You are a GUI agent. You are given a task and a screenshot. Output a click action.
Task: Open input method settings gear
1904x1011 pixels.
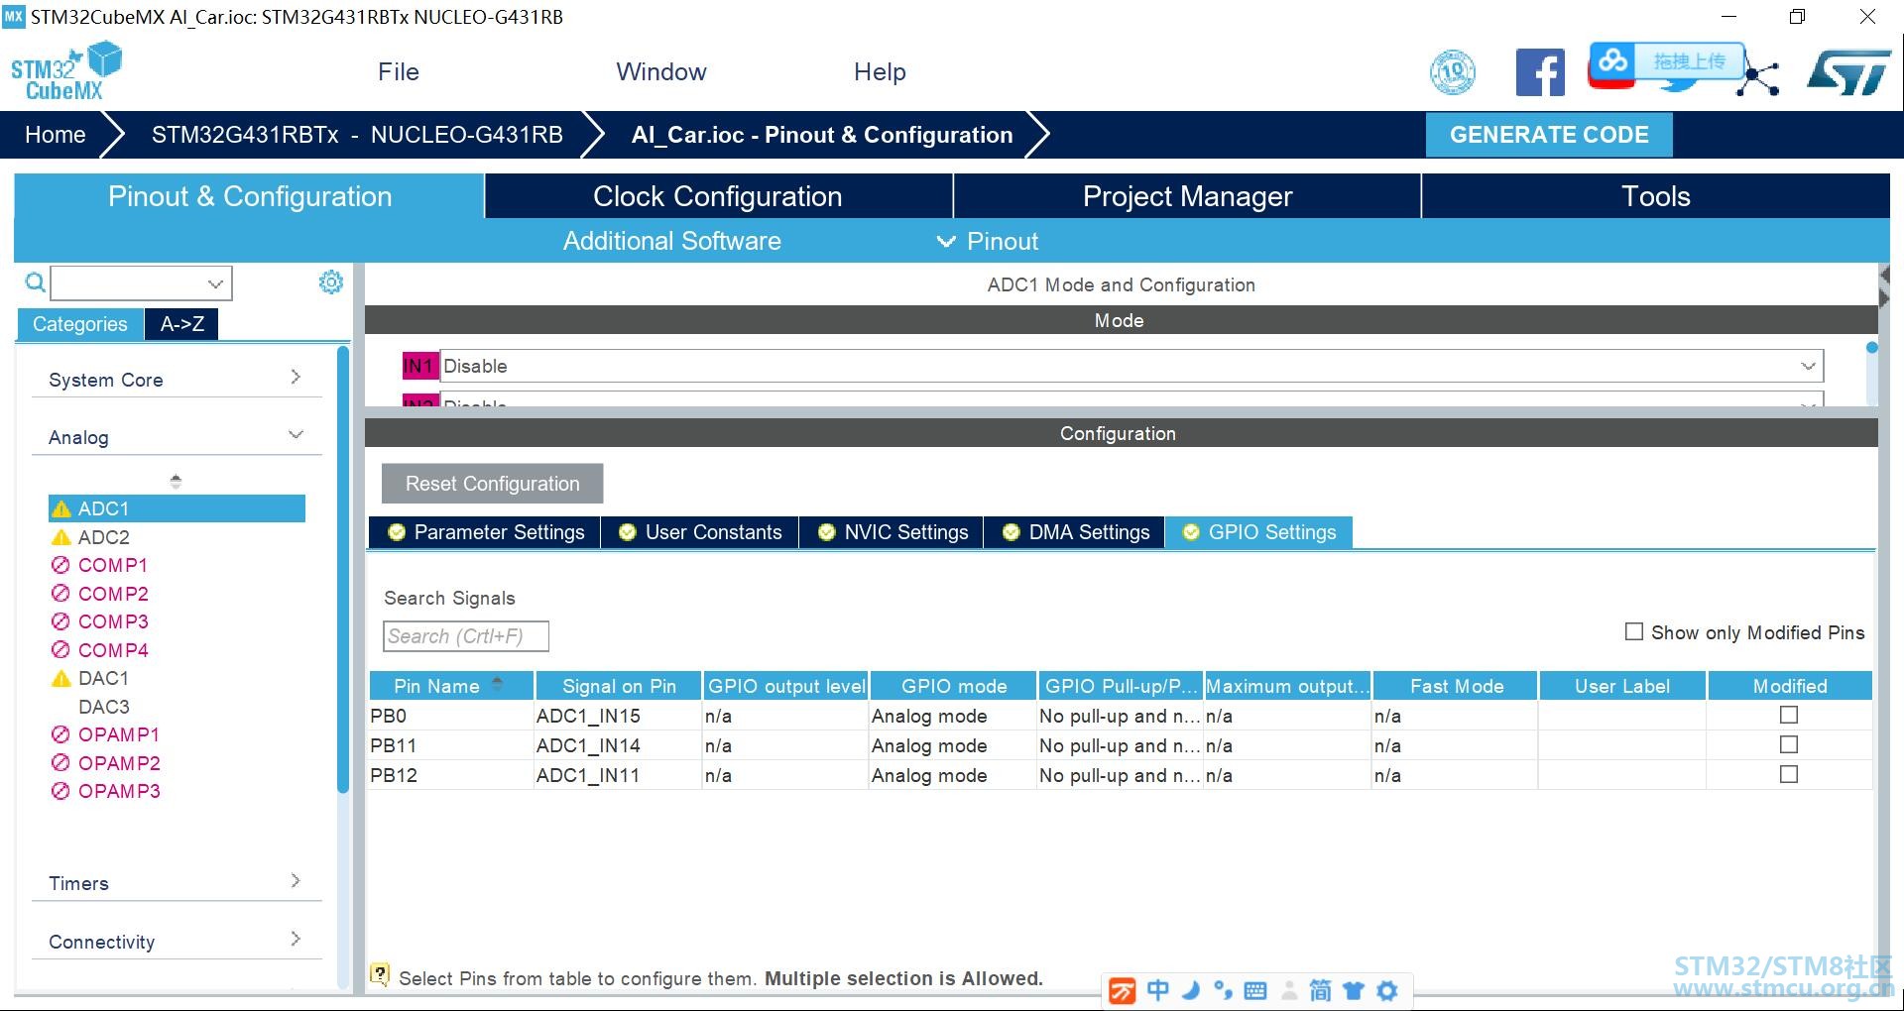(x=1387, y=990)
